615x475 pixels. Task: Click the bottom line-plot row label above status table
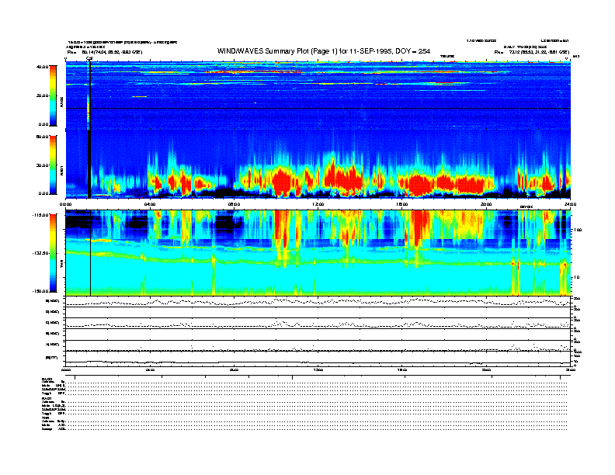pos(54,357)
